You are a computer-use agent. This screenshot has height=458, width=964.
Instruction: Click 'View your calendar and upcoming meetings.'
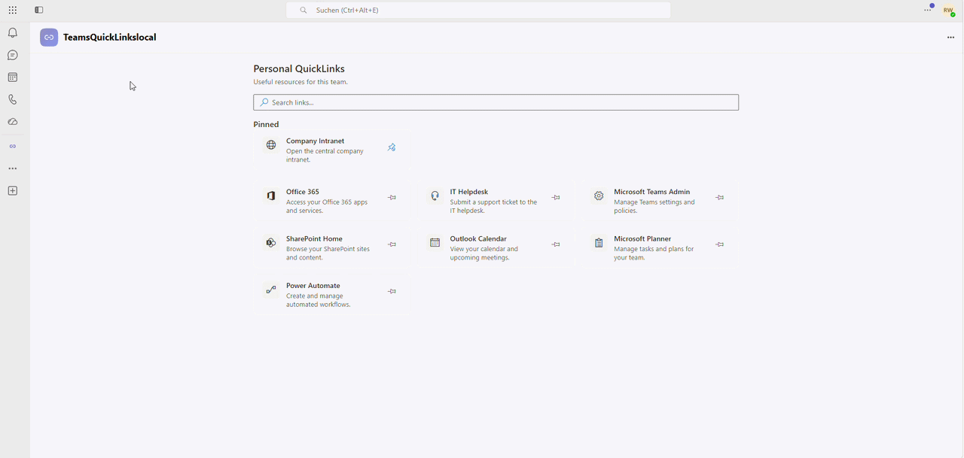tap(484, 253)
